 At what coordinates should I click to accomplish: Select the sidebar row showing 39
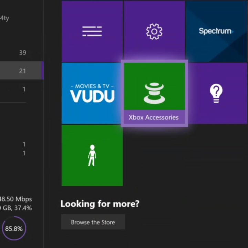(22, 52)
